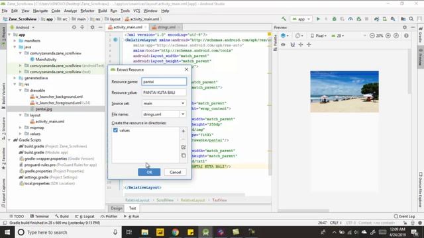
Task: Click collapse all icon in Project panel
Action: coord(82,27)
